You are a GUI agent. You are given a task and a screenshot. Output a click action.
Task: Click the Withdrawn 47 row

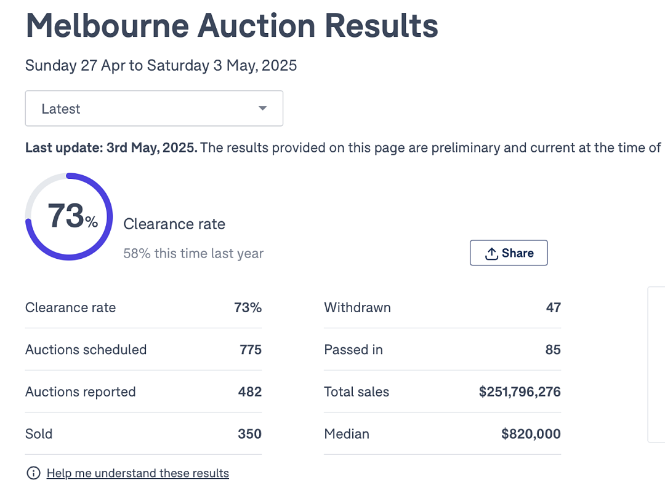pos(442,307)
